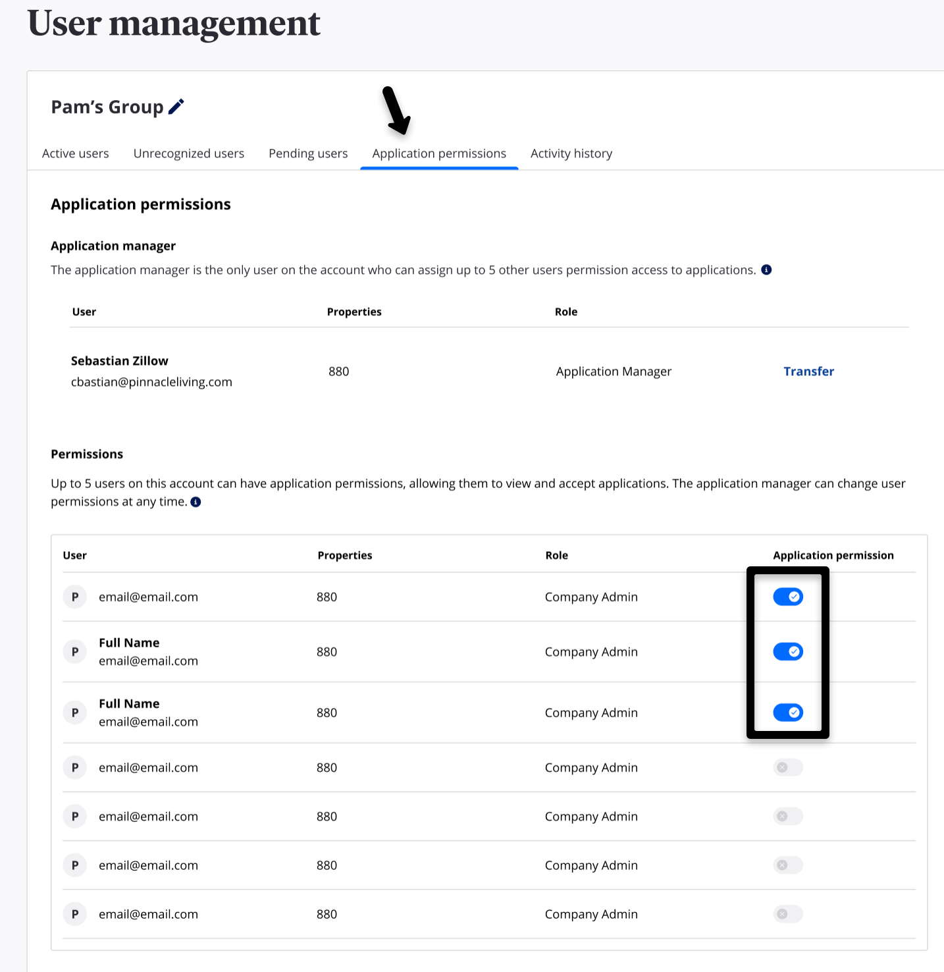Switch to the Active users tab

(75, 153)
